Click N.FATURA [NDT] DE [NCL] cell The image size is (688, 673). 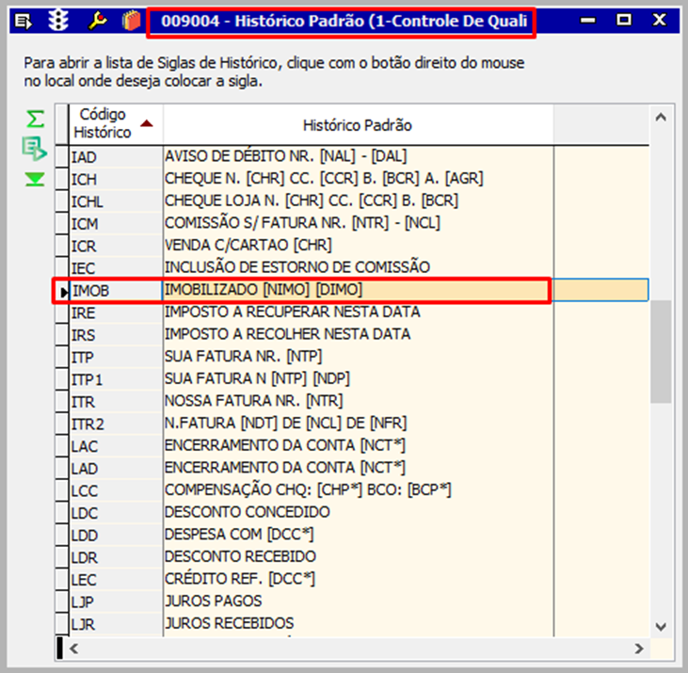[x=358, y=424]
